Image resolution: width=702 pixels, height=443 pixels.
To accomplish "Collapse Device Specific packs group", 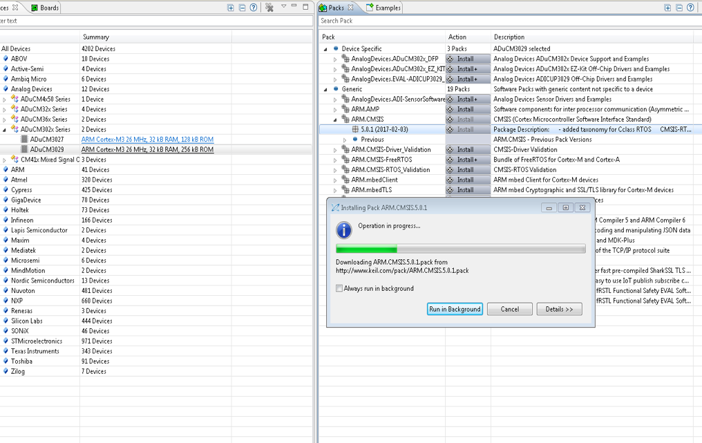I will pyautogui.click(x=325, y=49).
